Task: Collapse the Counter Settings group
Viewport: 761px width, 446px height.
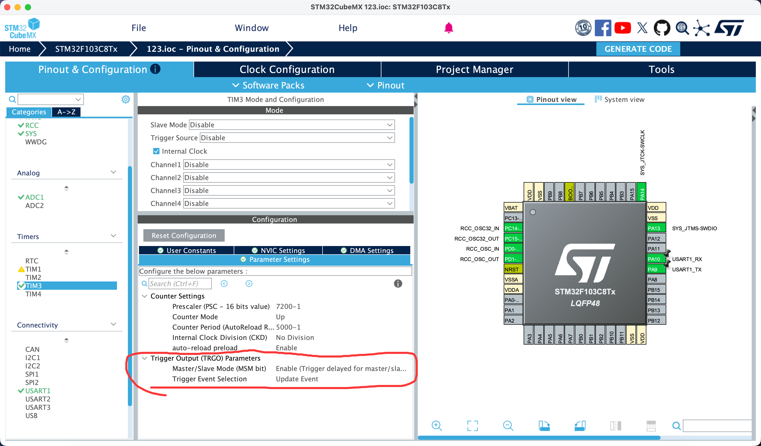Action: (x=145, y=296)
